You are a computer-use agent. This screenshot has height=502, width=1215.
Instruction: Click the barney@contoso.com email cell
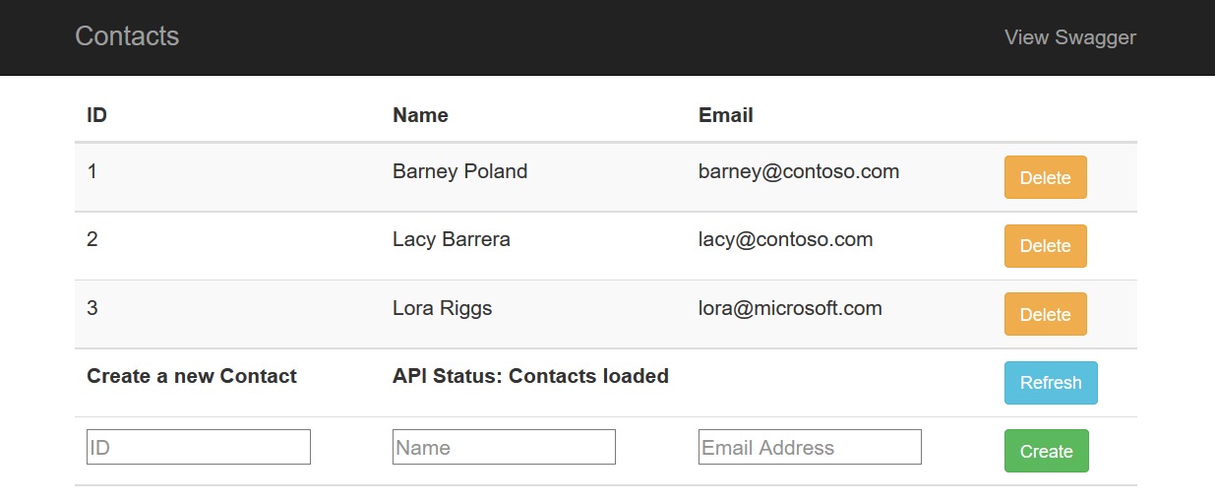coord(799,171)
